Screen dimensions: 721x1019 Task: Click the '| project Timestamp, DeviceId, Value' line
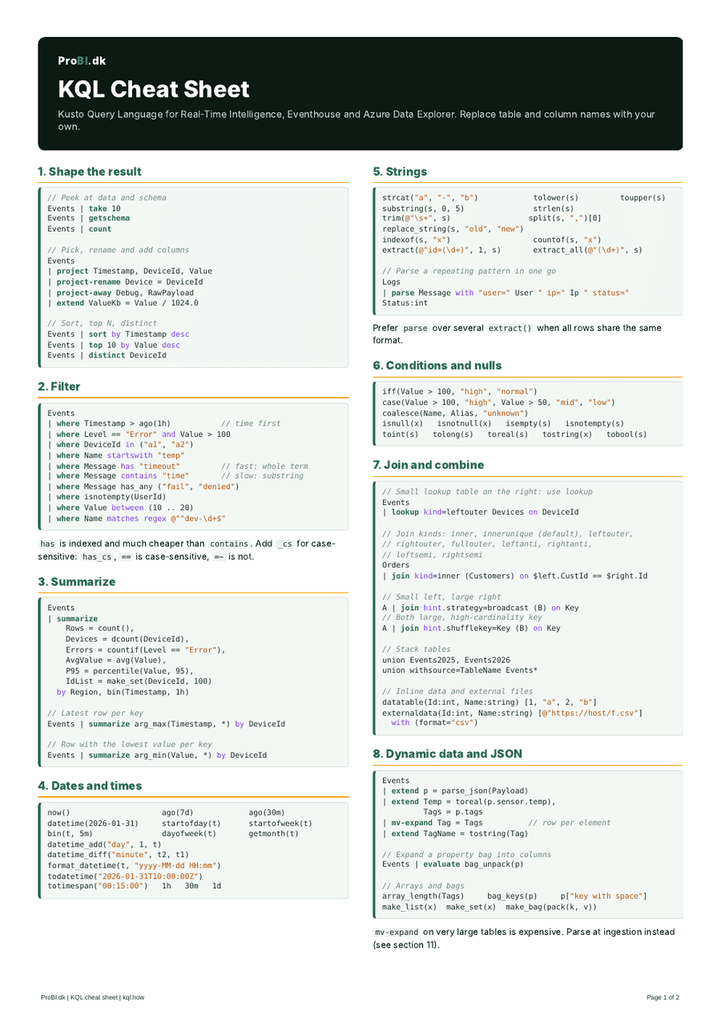point(130,271)
